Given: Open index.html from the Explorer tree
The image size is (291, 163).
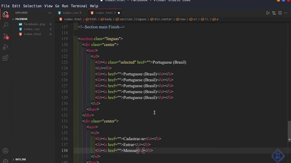Looking at the screenshot, I should click(x=33, y=34).
